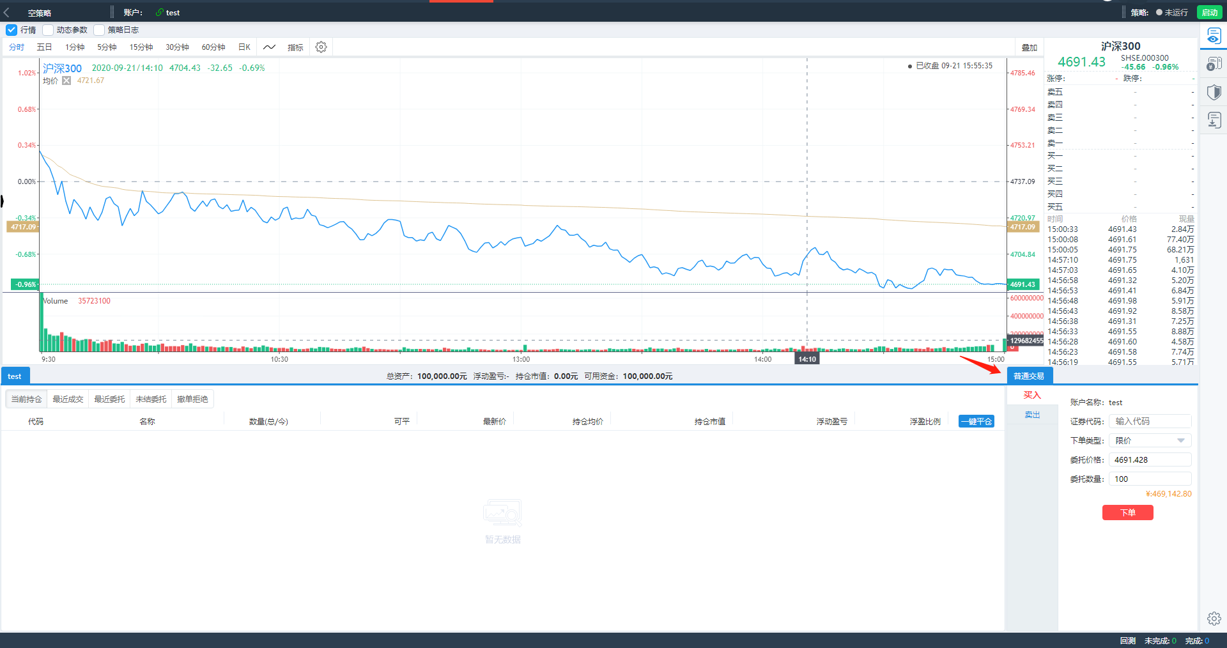This screenshot has height=648, width=1227.
Task: Open the download log sidebar icon
Action: click(1214, 120)
